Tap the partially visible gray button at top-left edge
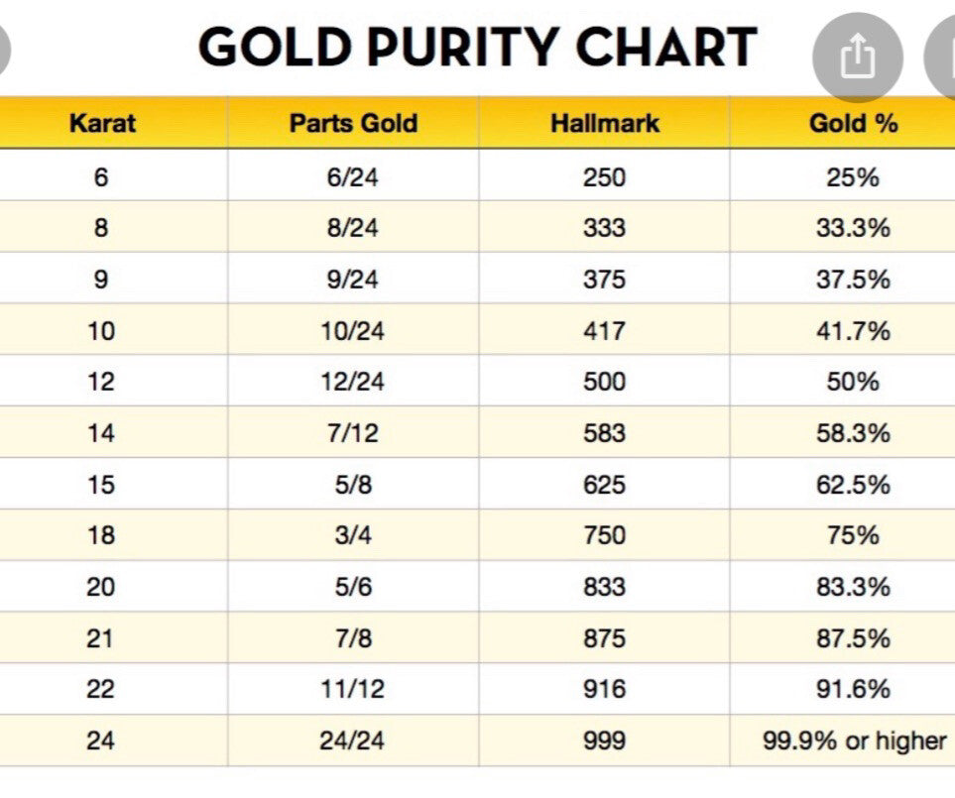This screenshot has width=955, height=798. [4, 48]
